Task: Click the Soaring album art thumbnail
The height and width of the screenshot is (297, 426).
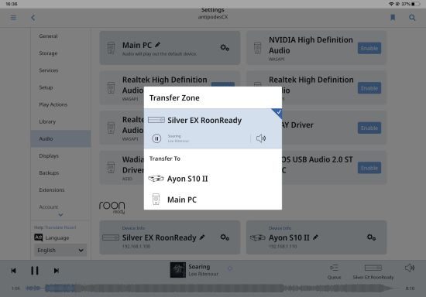Action: pos(177,270)
